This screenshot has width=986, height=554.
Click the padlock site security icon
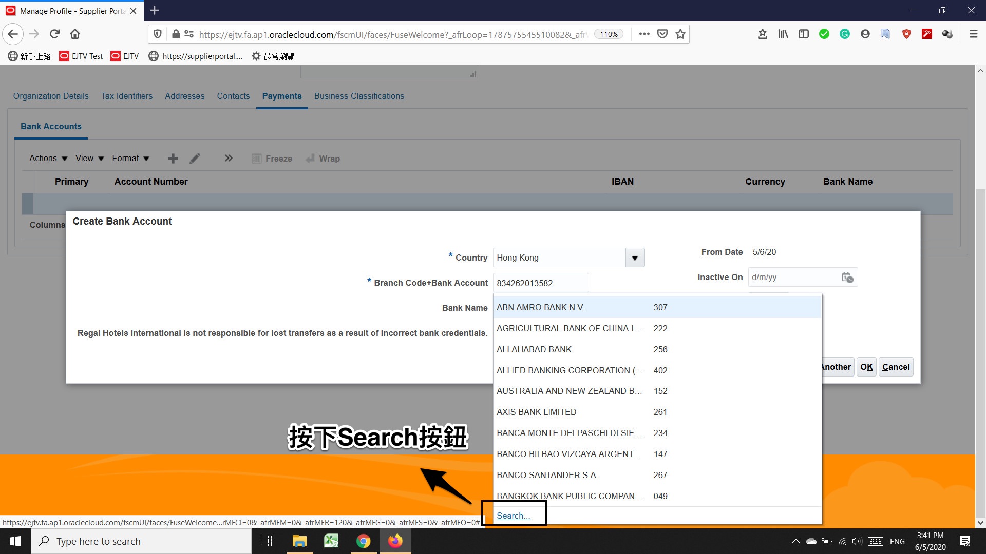pyautogui.click(x=176, y=34)
